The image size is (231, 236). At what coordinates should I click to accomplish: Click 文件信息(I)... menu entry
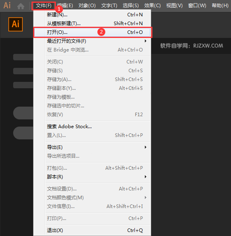click(x=92, y=206)
